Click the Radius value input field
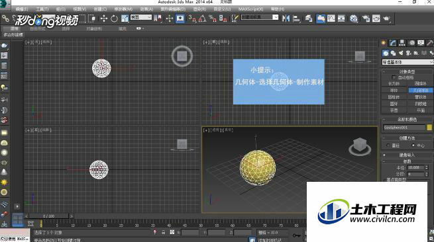434x242 pixels. coord(415,167)
